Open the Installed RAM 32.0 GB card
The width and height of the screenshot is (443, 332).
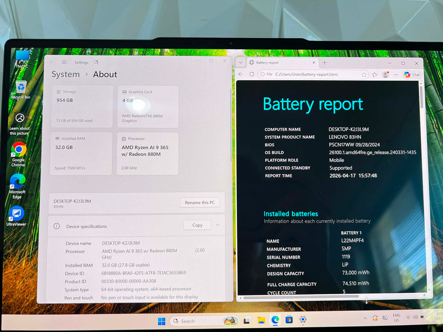(x=81, y=154)
